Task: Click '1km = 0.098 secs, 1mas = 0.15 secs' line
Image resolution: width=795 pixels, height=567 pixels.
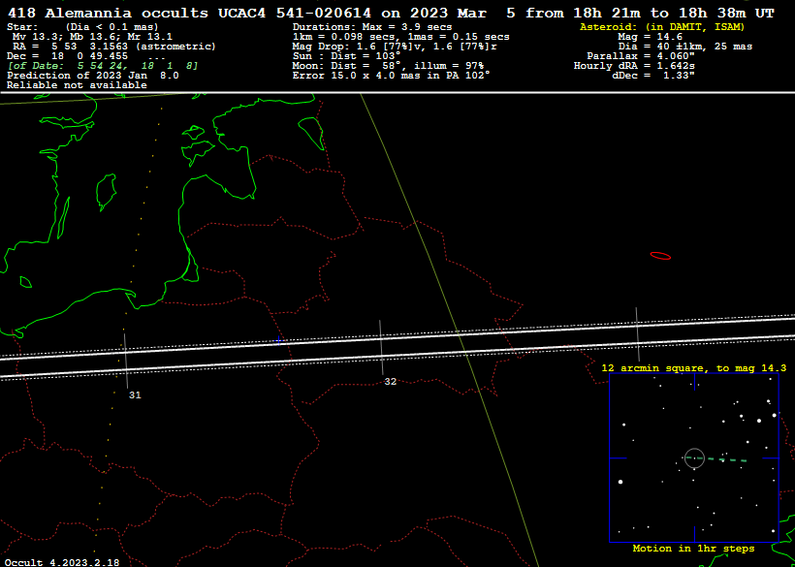Action: [x=401, y=37]
